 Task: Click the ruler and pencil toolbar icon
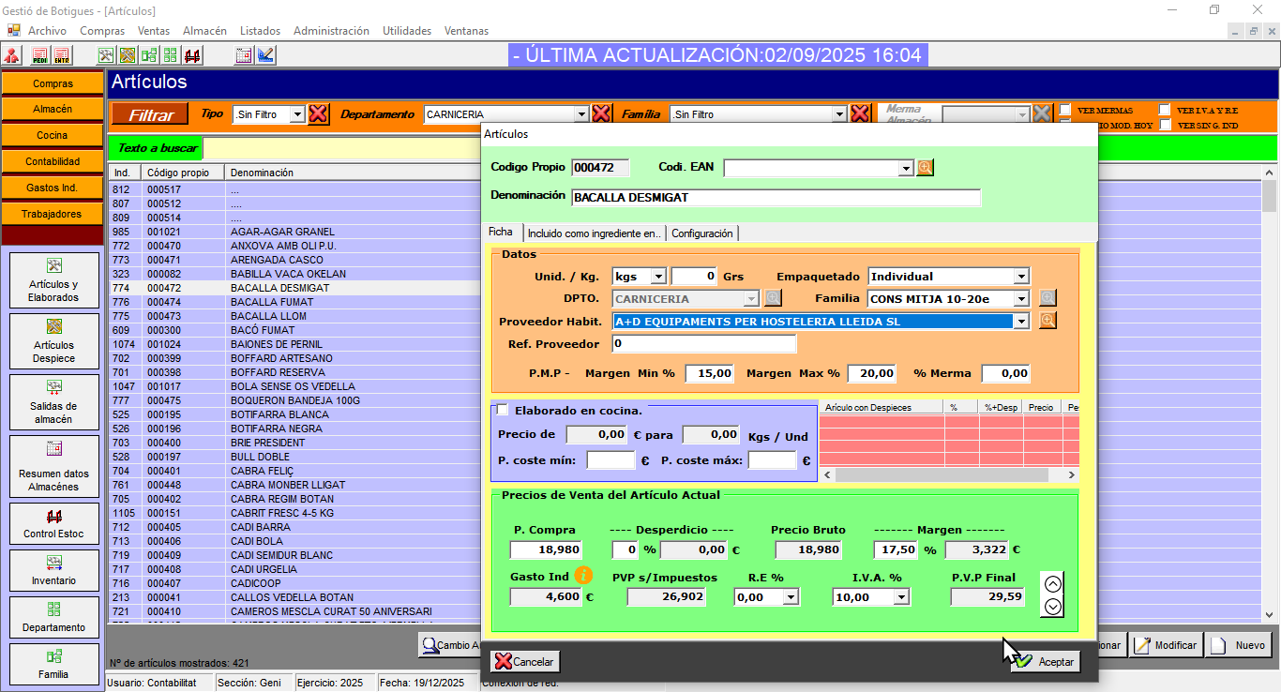click(x=265, y=55)
